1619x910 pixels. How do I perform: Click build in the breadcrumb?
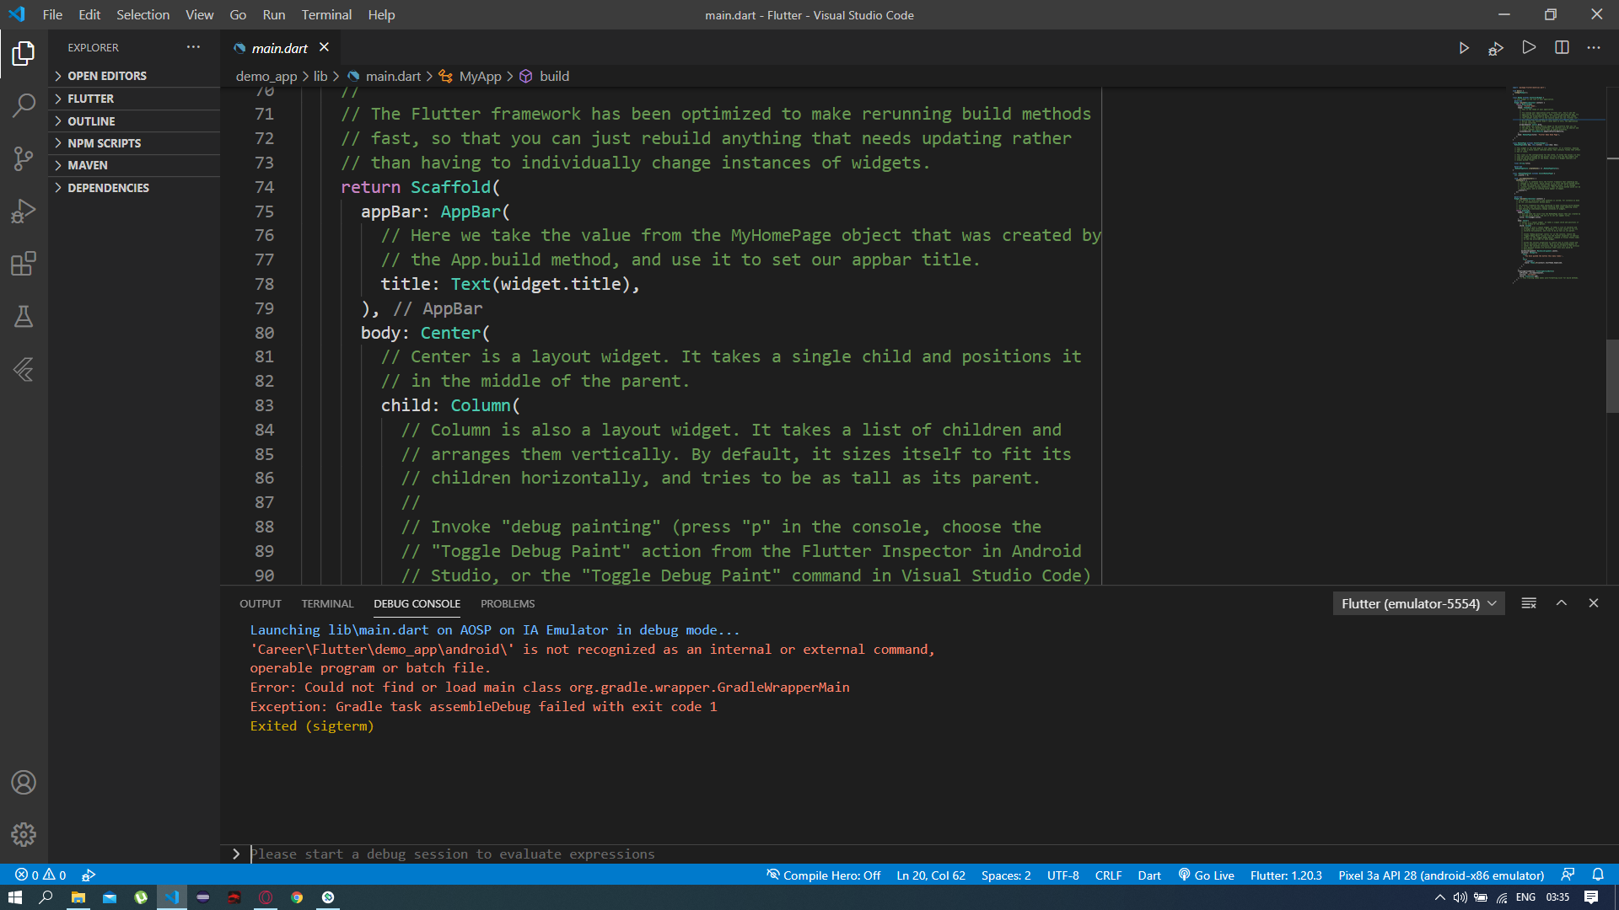[x=554, y=76]
